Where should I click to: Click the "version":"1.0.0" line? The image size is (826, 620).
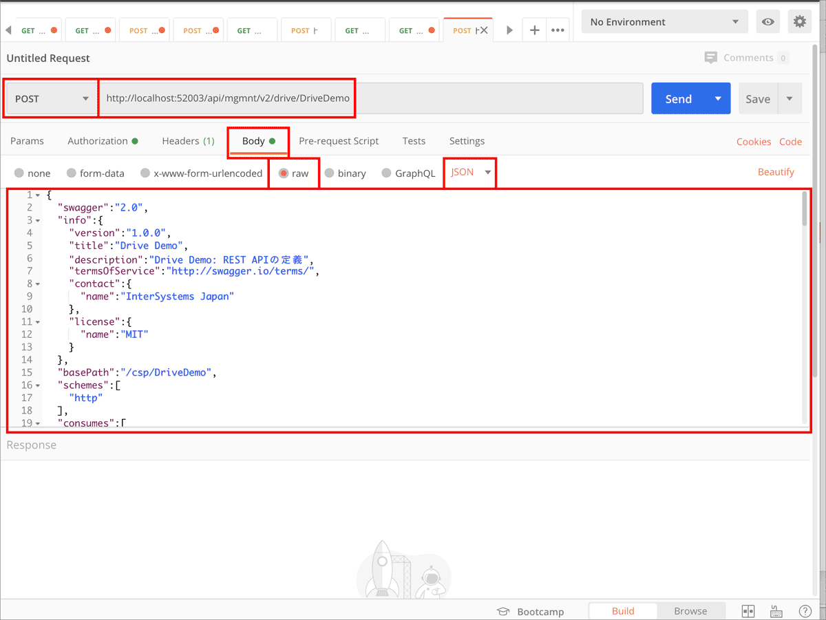120,233
